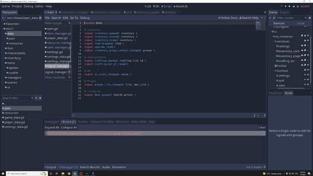Open the Profiler tab in debugger
The height and width of the screenshot is (176, 313).
(83, 122)
